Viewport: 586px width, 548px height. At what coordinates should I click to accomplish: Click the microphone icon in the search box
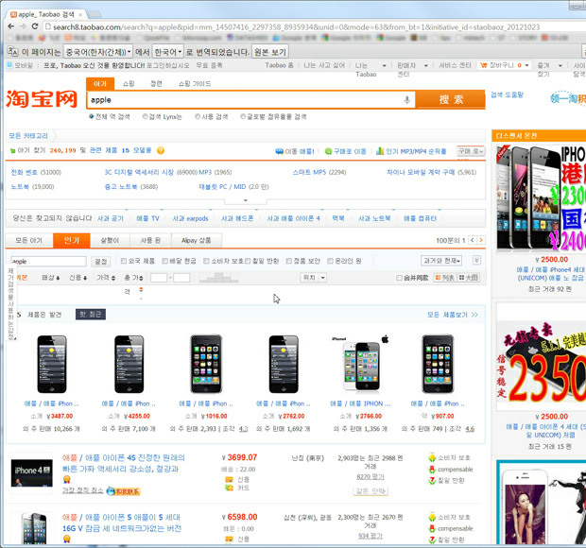pos(407,100)
